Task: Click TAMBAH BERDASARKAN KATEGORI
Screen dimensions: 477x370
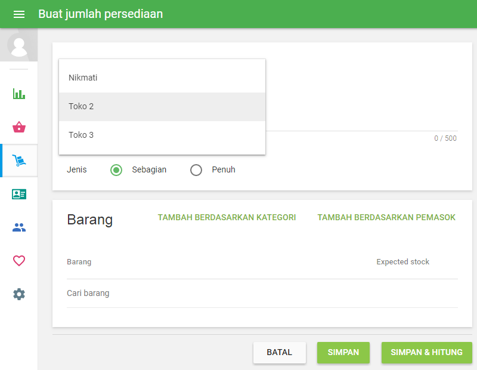Action: [227, 217]
